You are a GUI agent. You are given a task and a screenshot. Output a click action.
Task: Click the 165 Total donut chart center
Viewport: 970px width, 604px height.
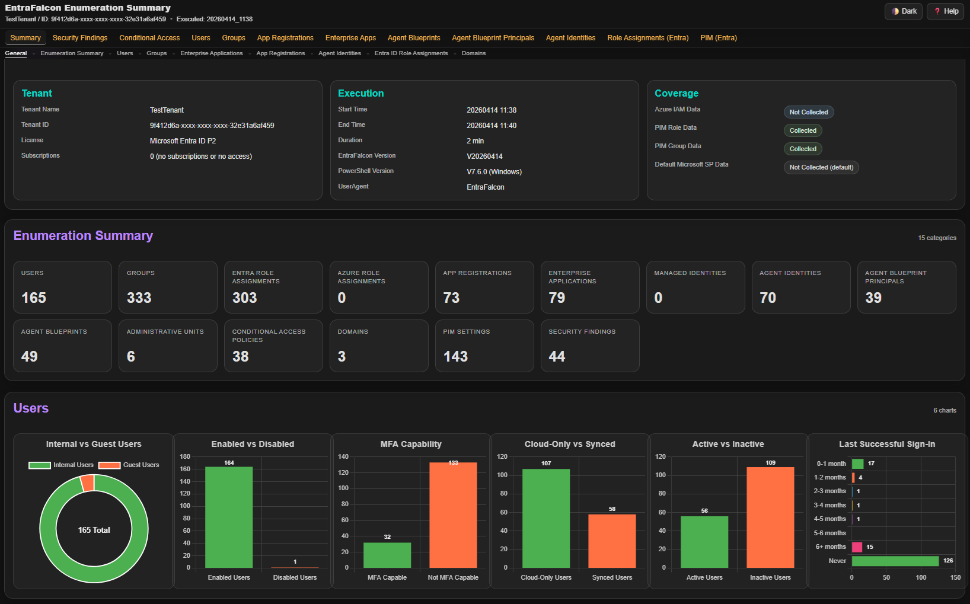(94, 530)
